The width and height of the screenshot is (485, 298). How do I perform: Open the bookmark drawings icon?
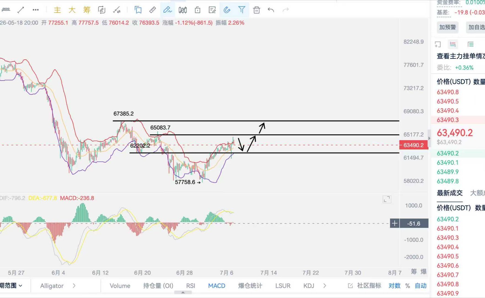[x=138, y=10]
